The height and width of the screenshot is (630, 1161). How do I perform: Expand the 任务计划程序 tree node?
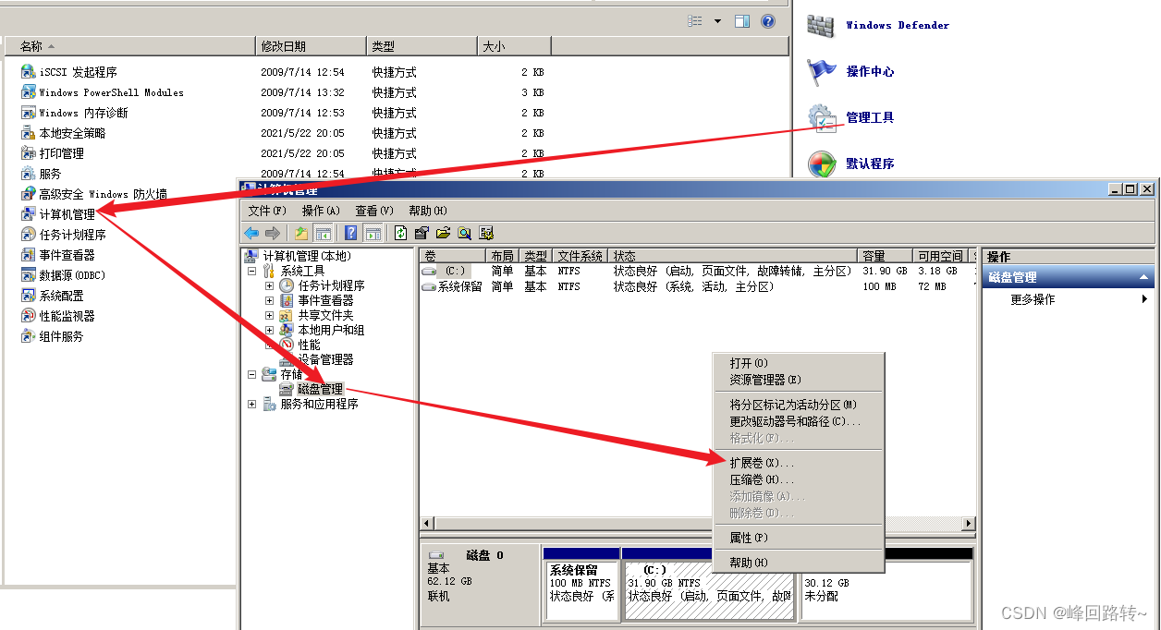(269, 285)
